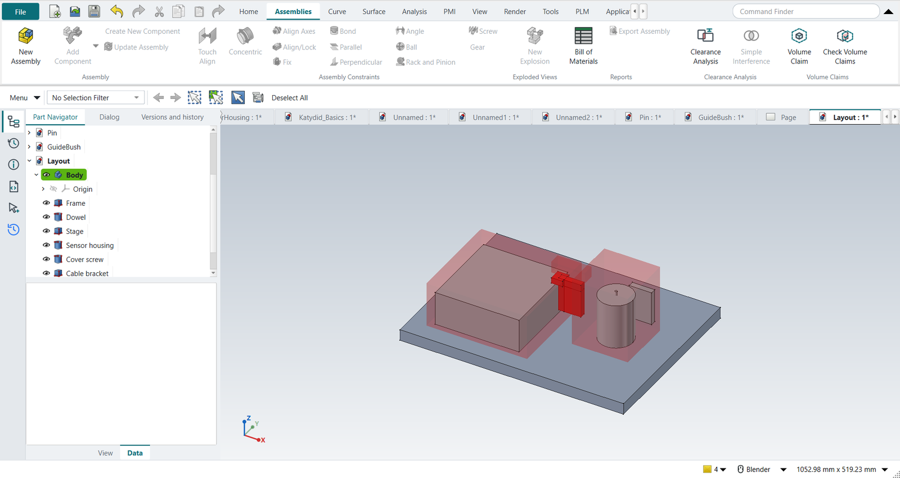Run Clearance Analysis tool
This screenshot has width=900, height=478.
(x=705, y=46)
